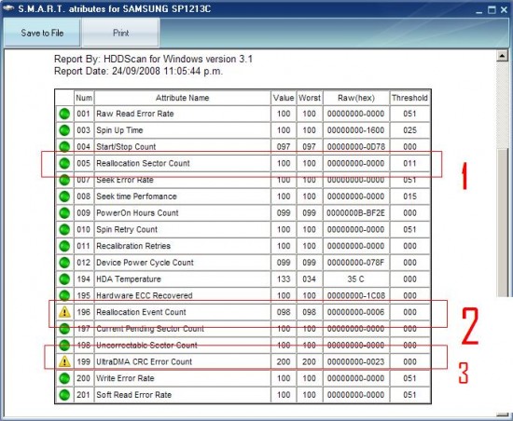Click the PowerOn Hours Count text

pos(137,213)
